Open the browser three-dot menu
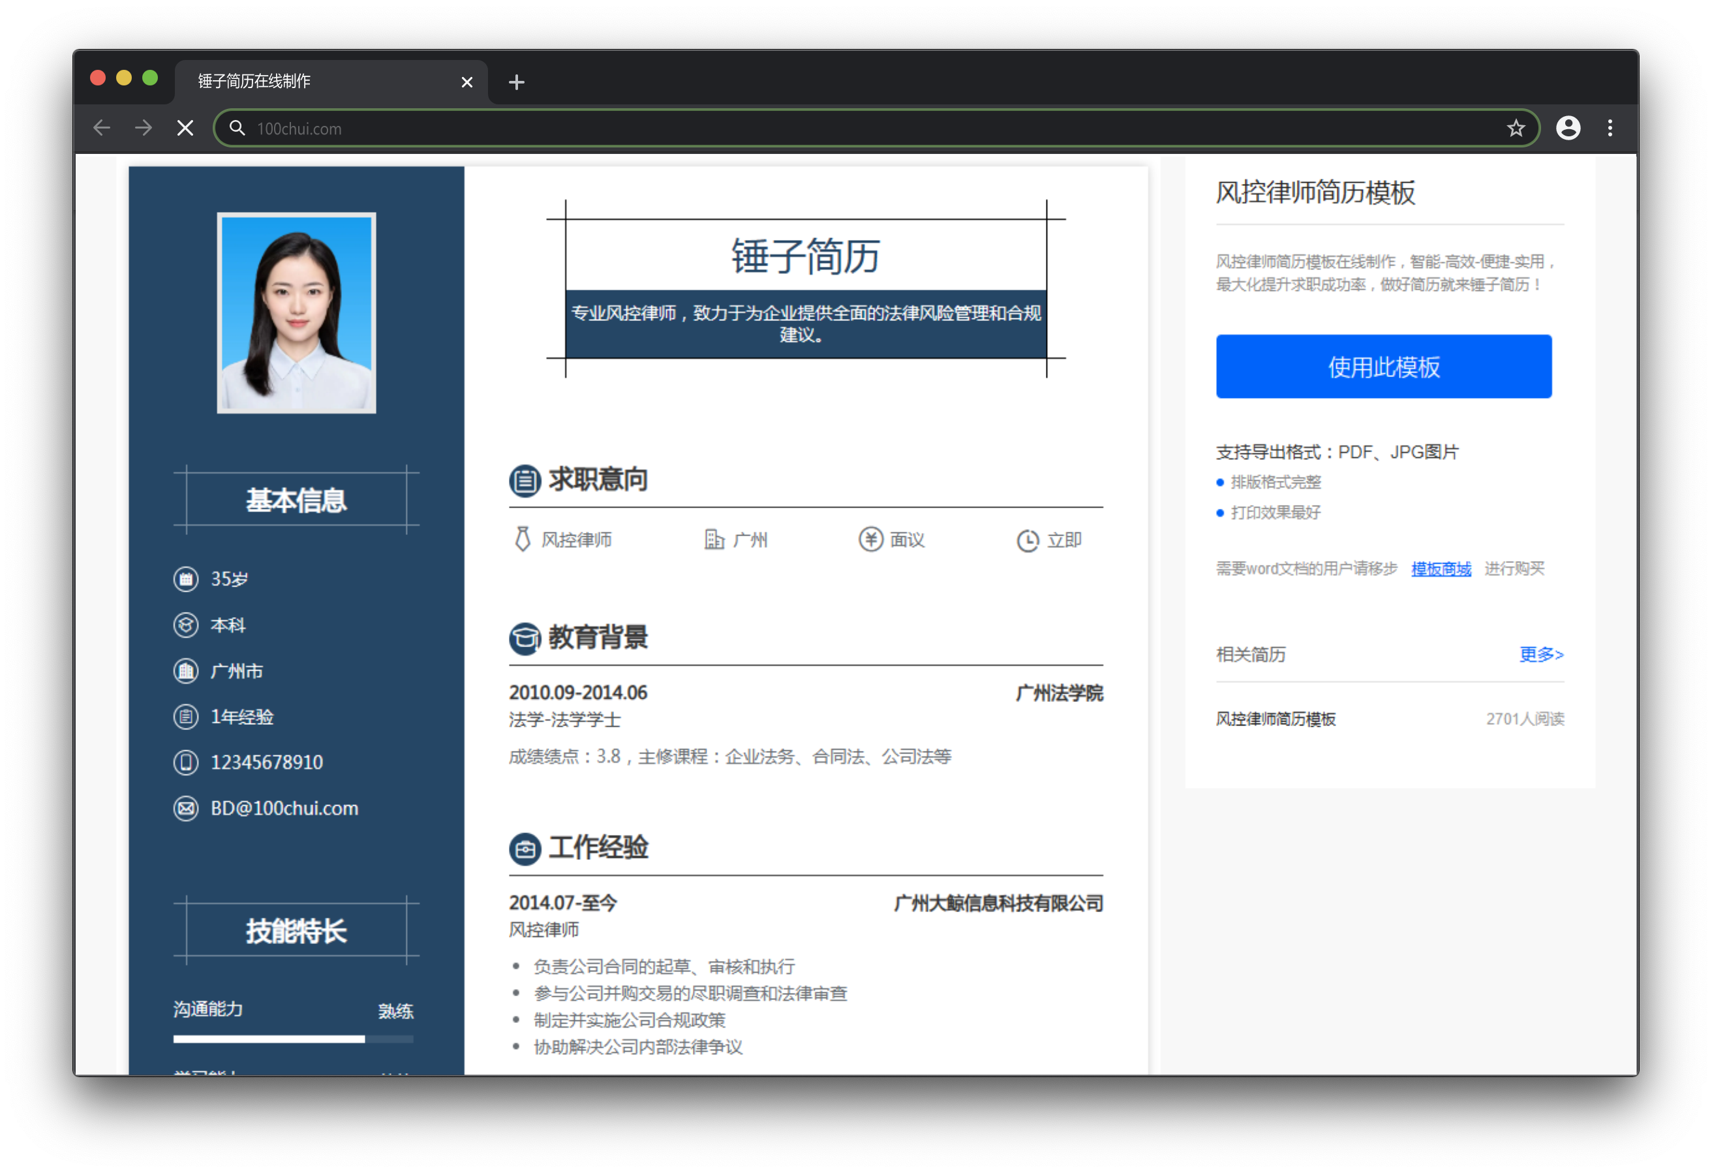This screenshot has height=1173, width=1712. coord(1610,129)
